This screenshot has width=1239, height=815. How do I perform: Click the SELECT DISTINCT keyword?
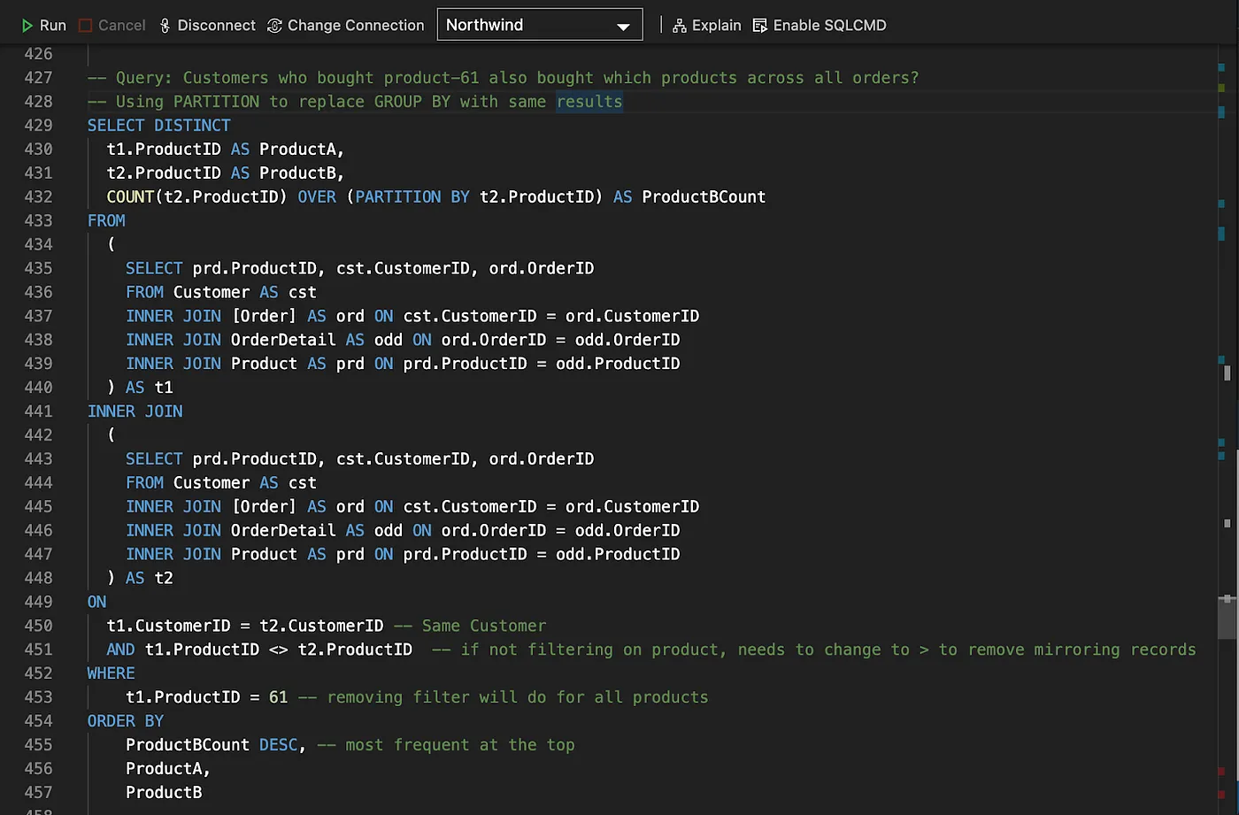[159, 126]
